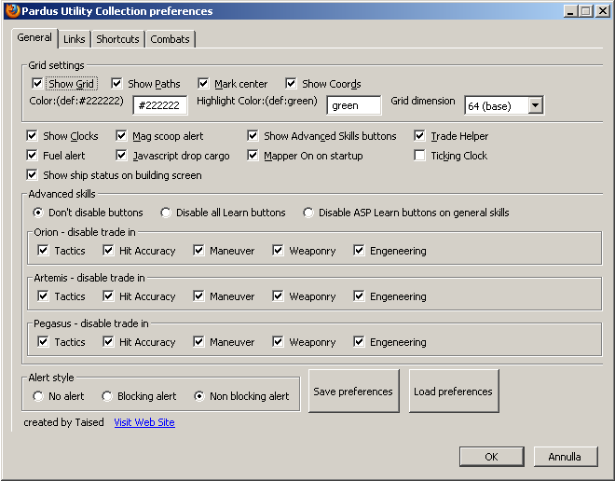Image resolution: width=615 pixels, height=481 pixels.
Task: Disable the Trade Helper option
Action: point(419,136)
